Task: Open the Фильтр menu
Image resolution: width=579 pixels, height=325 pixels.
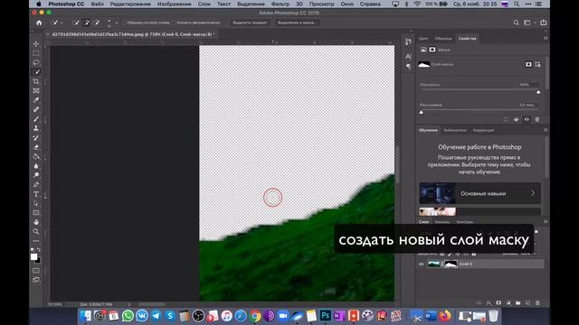Action: point(280,4)
